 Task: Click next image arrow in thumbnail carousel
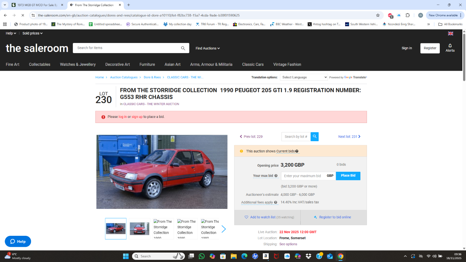click(x=224, y=229)
